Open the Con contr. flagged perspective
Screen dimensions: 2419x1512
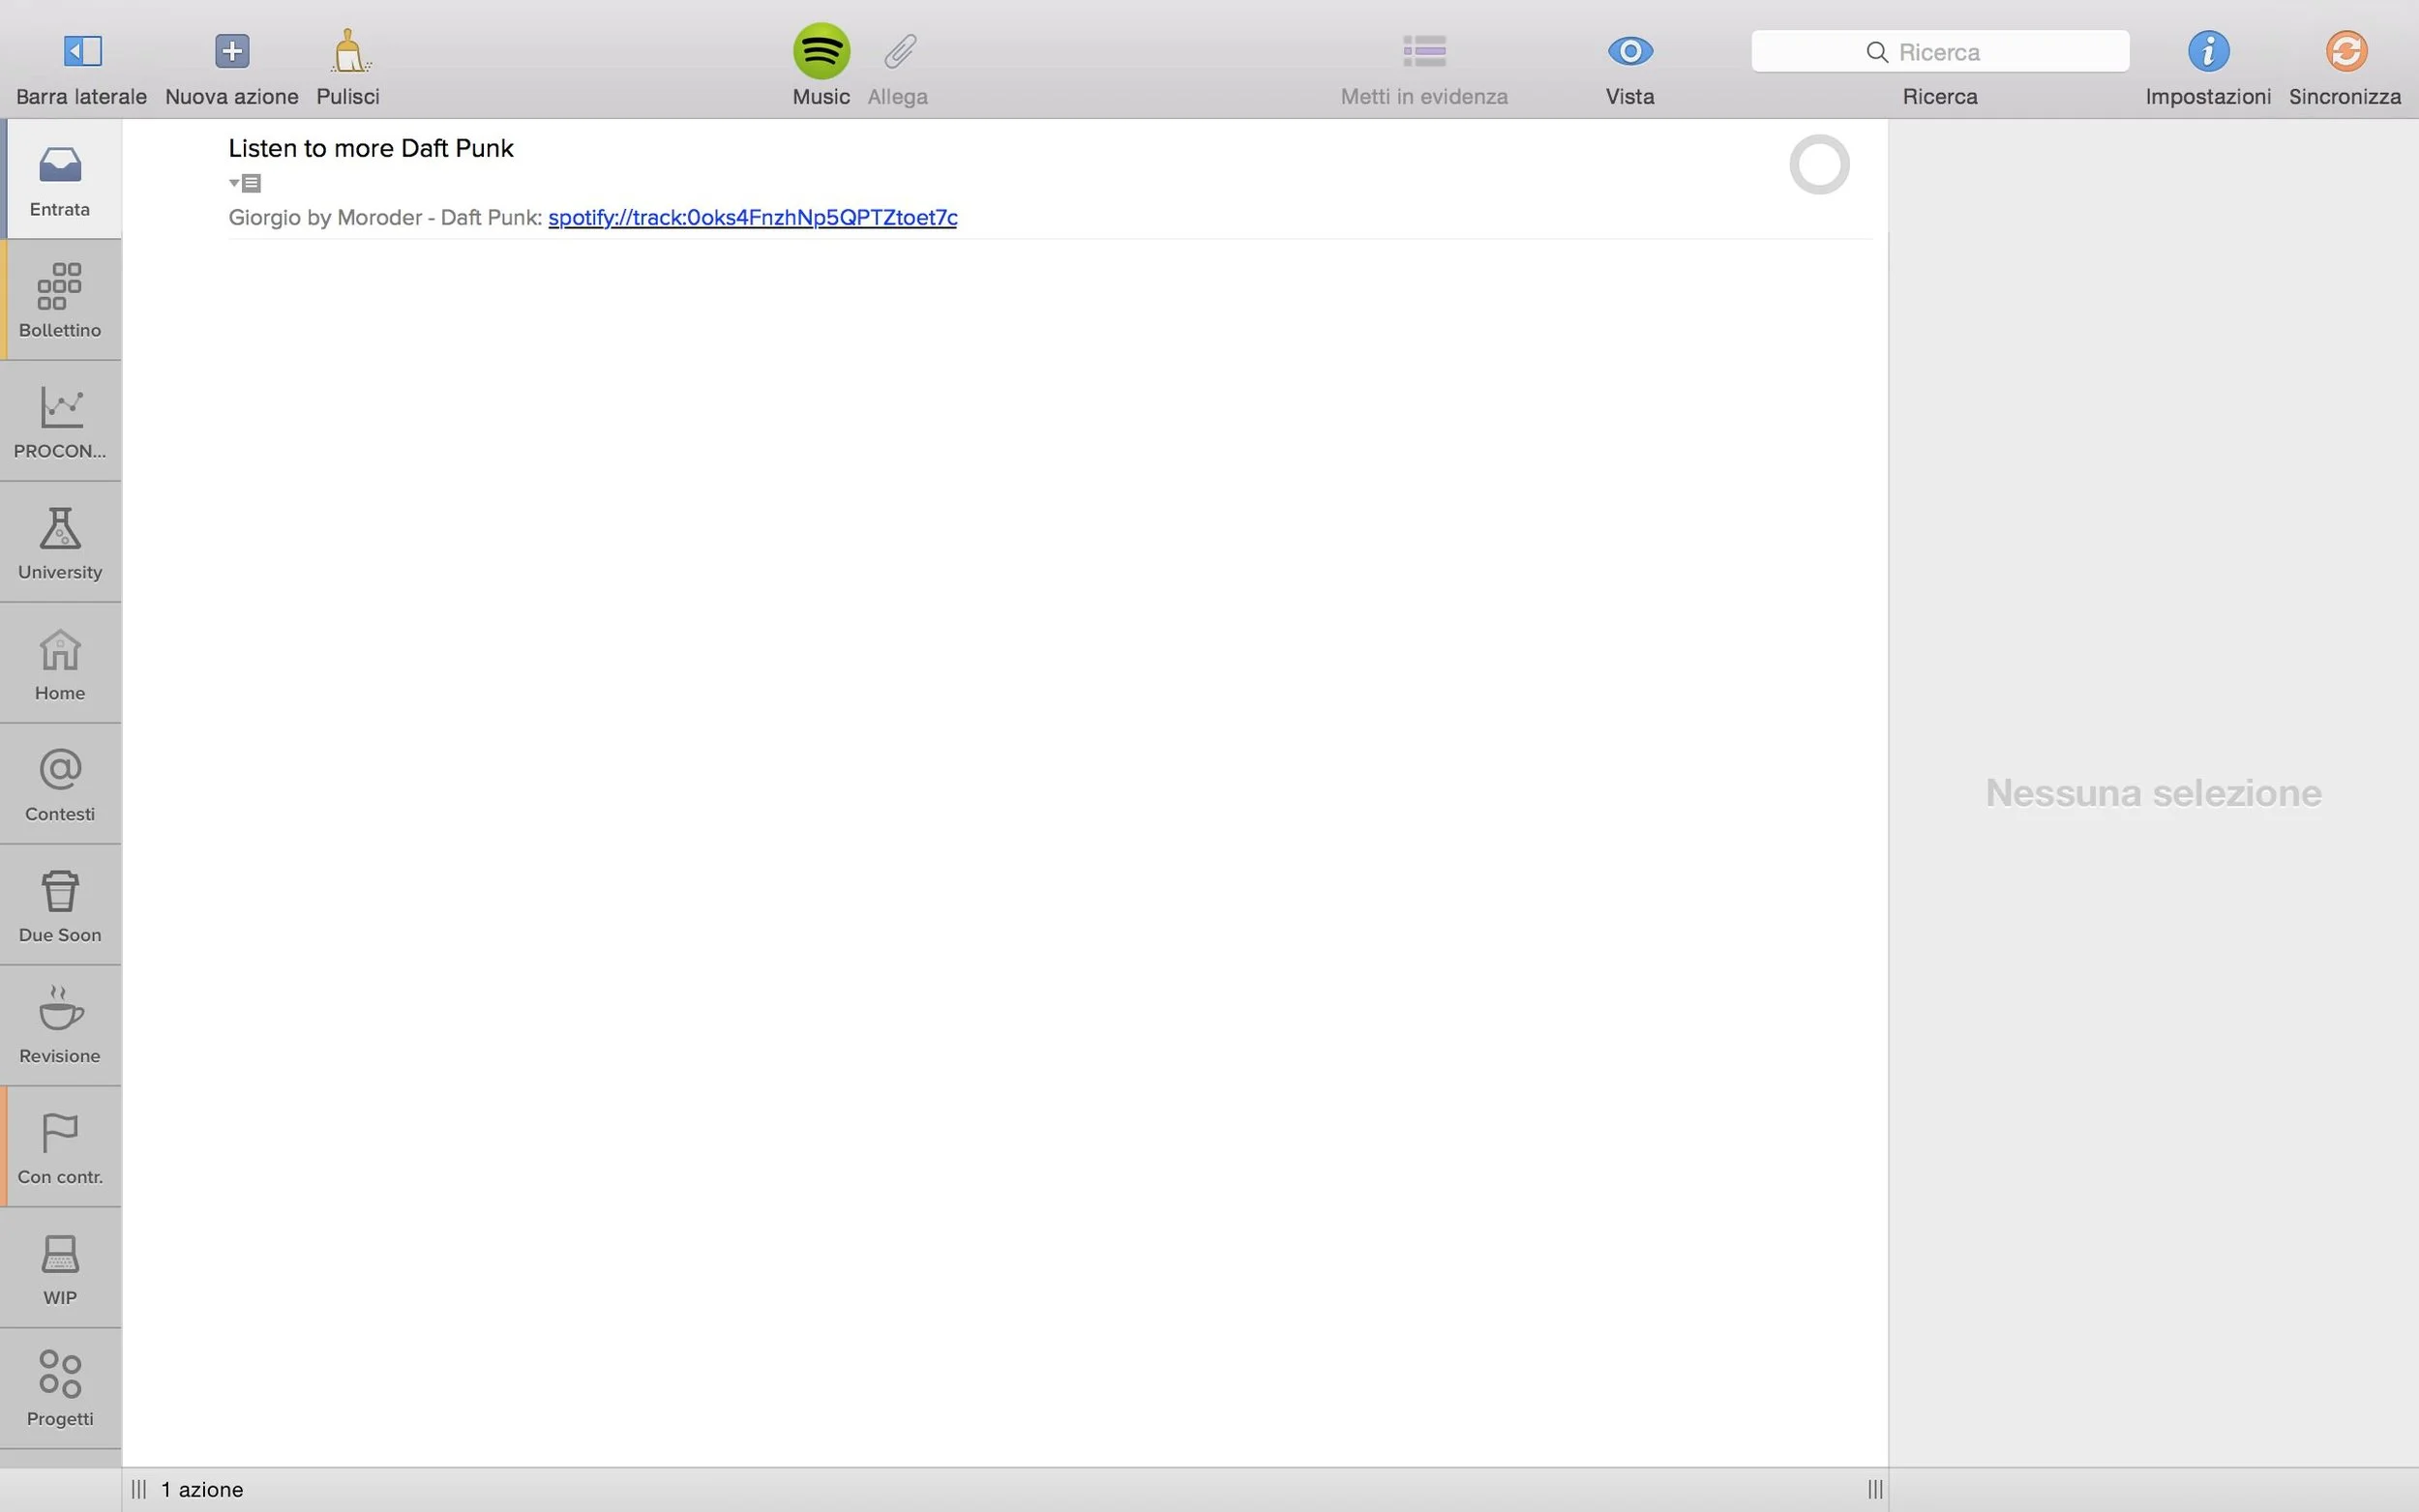click(61, 1147)
